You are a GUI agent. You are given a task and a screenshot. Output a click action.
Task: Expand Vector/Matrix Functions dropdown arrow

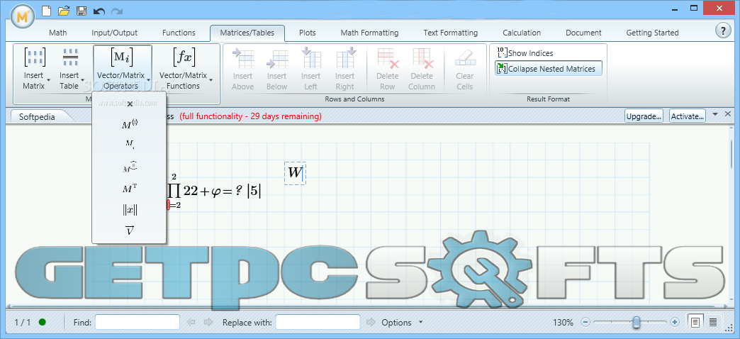[211, 80]
